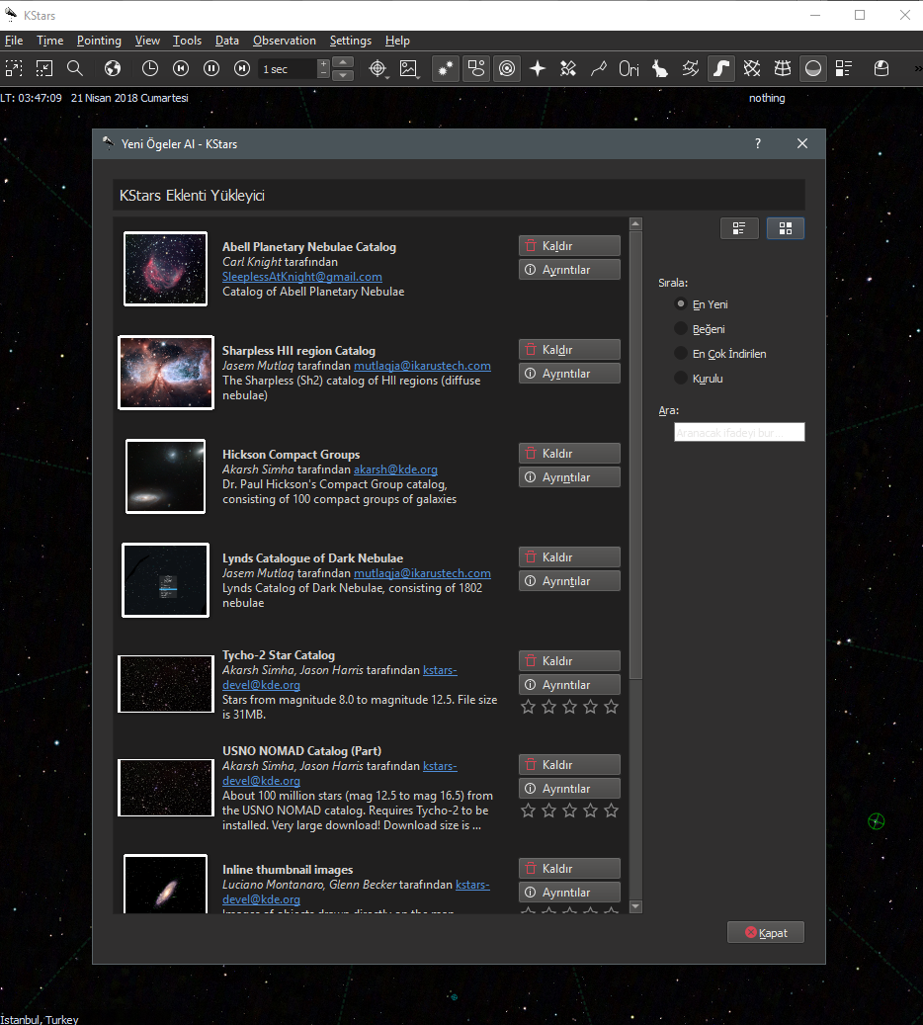Toggle constellation boundaries icon

pyautogui.click(x=691, y=68)
